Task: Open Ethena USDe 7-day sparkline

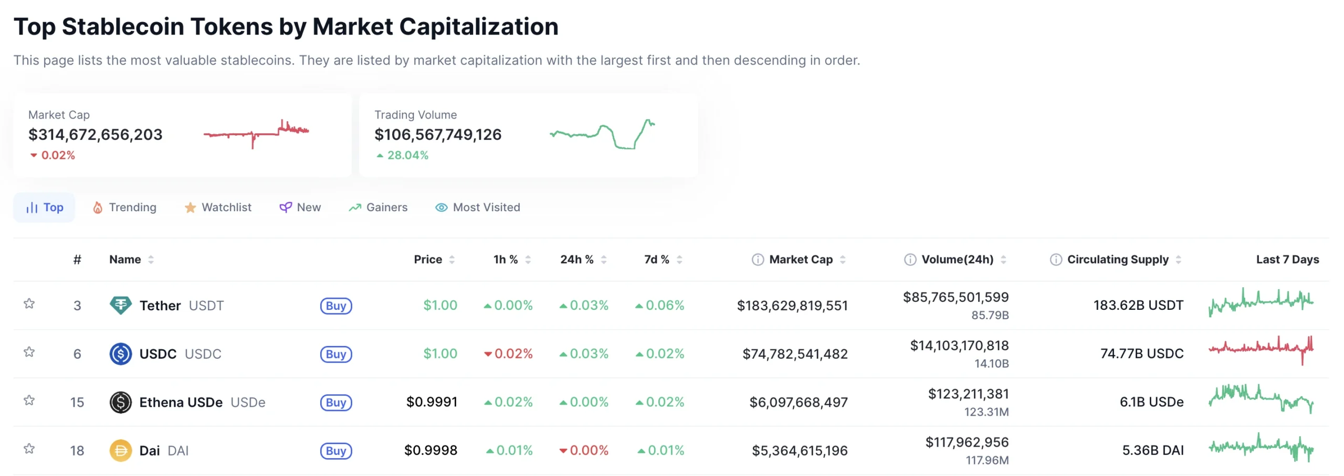Action: tap(1261, 398)
